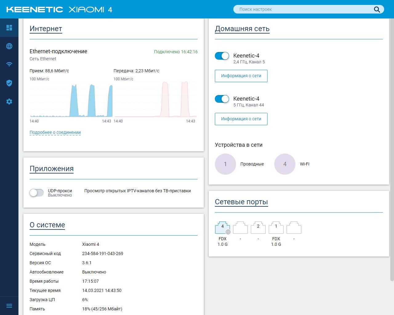Click the Wi-Fi devices count circle
The width and height of the screenshot is (394, 315).
tap(285, 164)
